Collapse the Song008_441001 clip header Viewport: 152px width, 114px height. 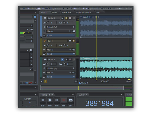pos(81,58)
